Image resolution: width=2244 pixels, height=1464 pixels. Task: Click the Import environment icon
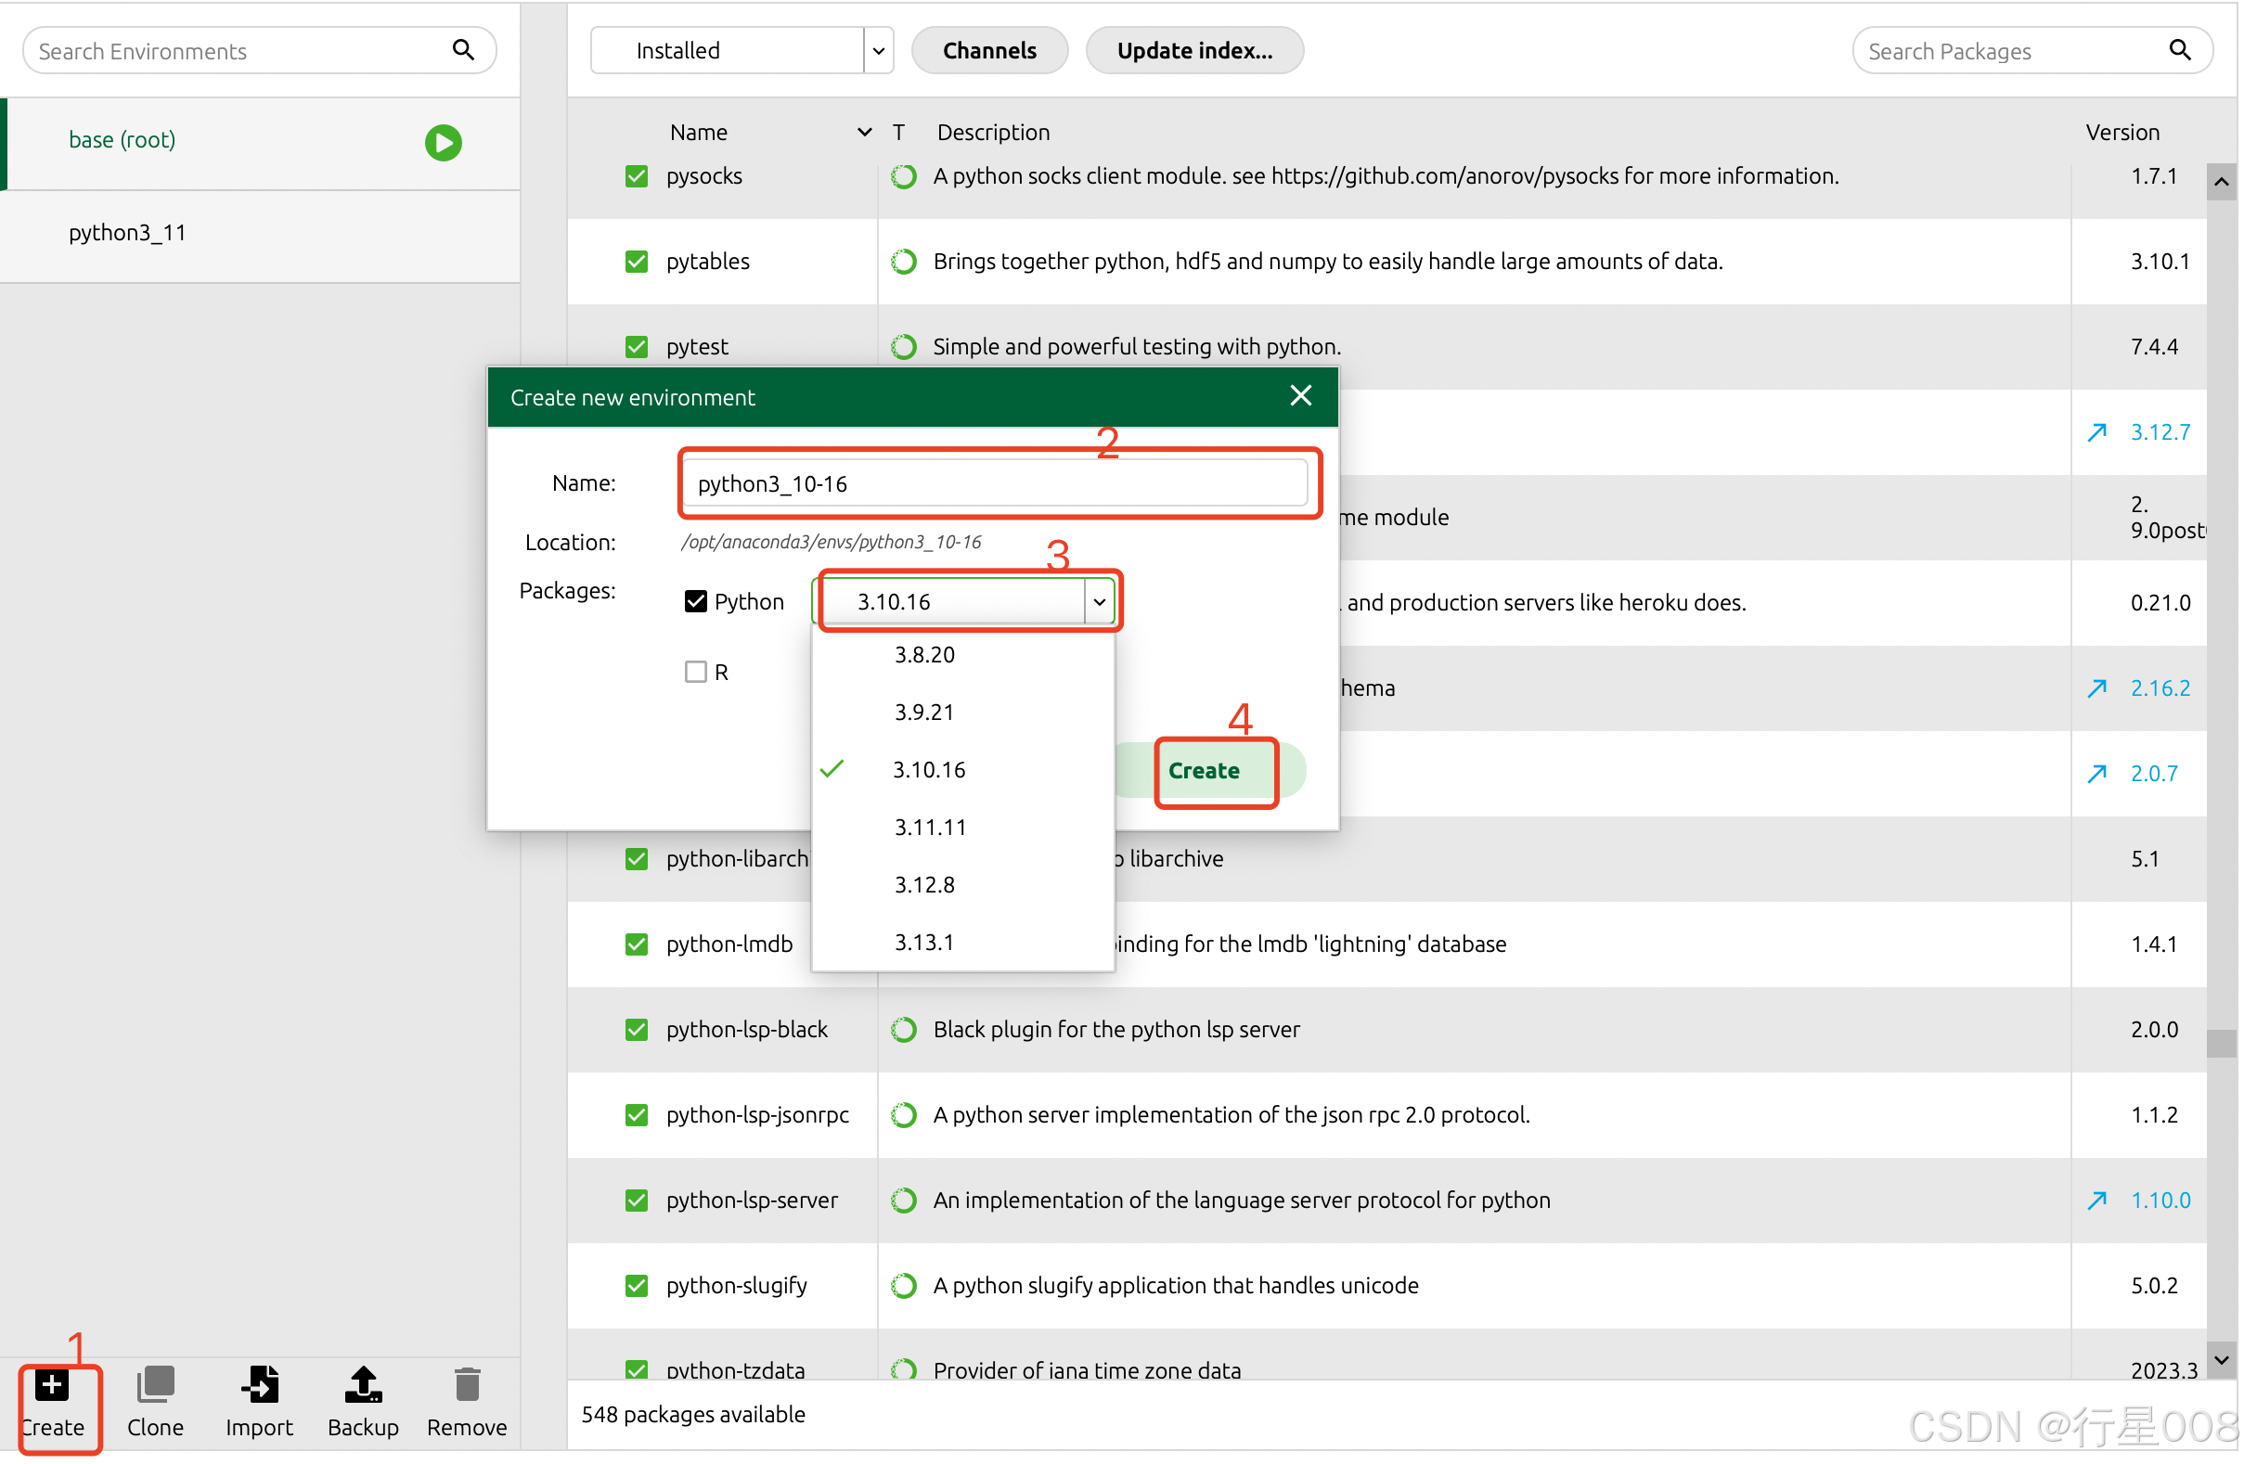coord(259,1386)
